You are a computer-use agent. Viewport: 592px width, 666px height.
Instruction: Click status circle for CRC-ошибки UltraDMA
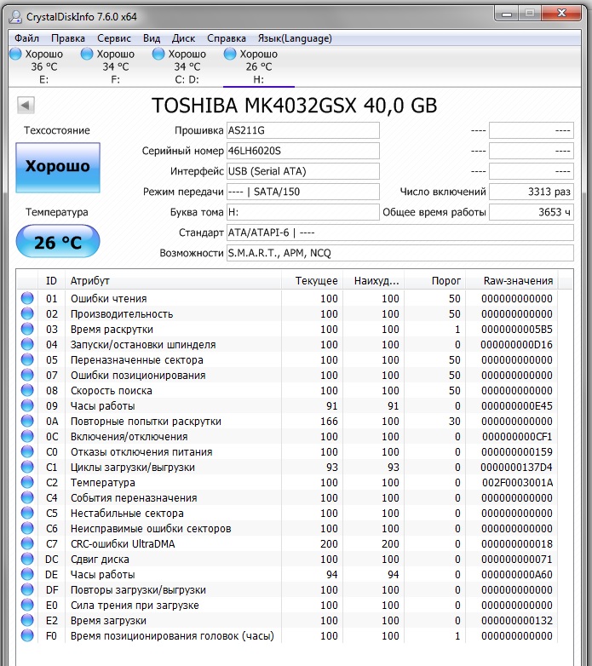click(x=27, y=543)
